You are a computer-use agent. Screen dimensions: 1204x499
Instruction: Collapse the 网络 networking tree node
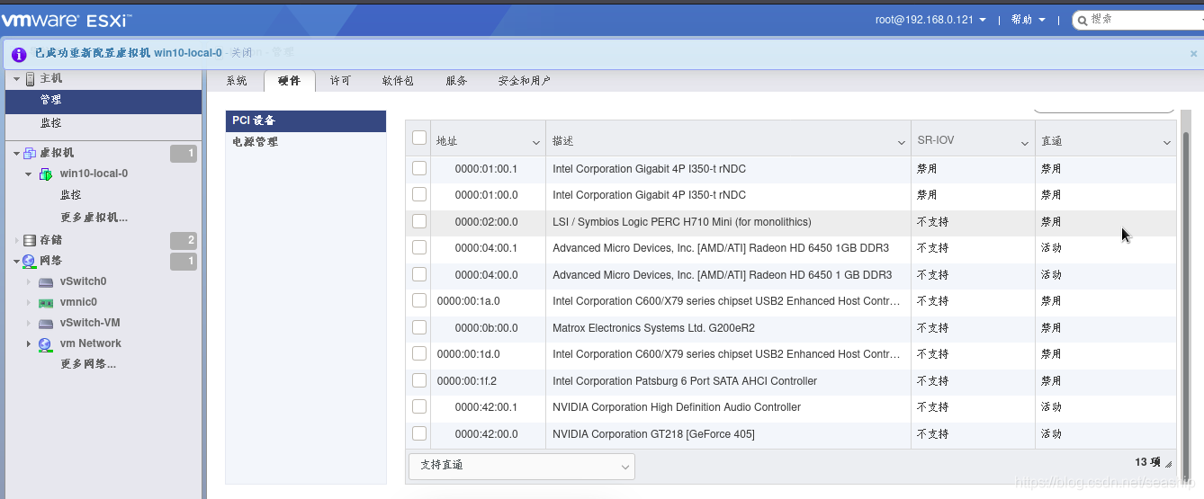coord(16,262)
